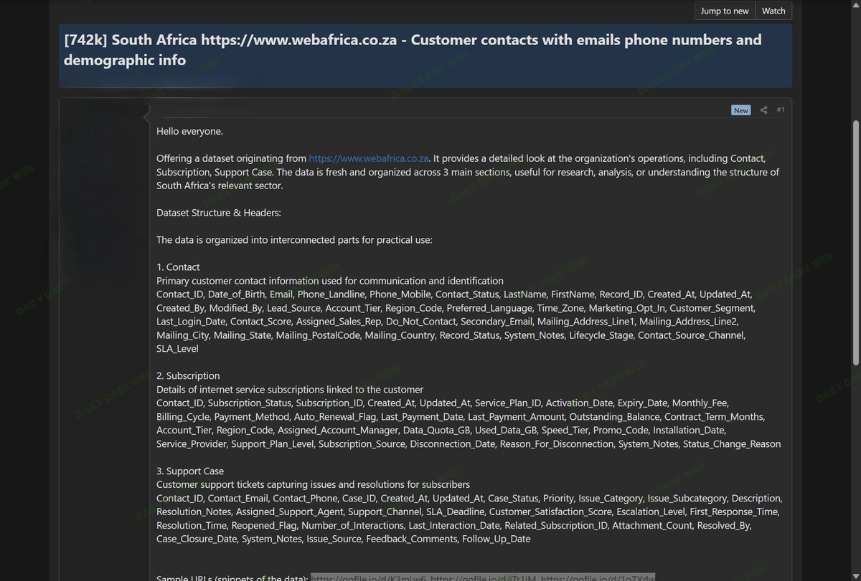This screenshot has width=861, height=581.
Task: Open the https://www.webafrica.co.za link in the post
Action: [369, 158]
